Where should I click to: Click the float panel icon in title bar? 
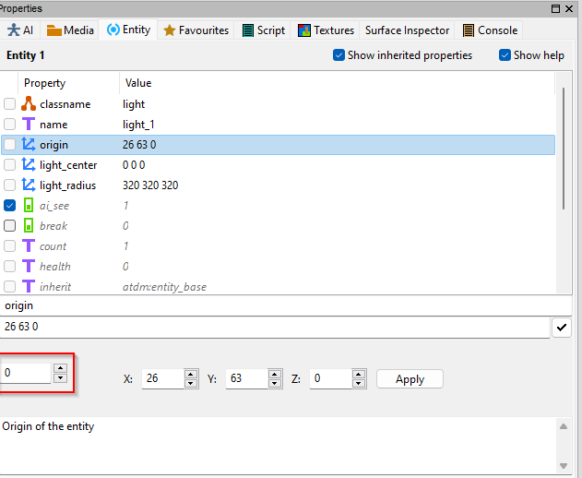coord(552,7)
